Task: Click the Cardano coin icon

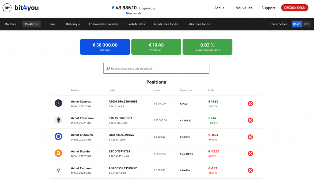Action: pos(58,170)
